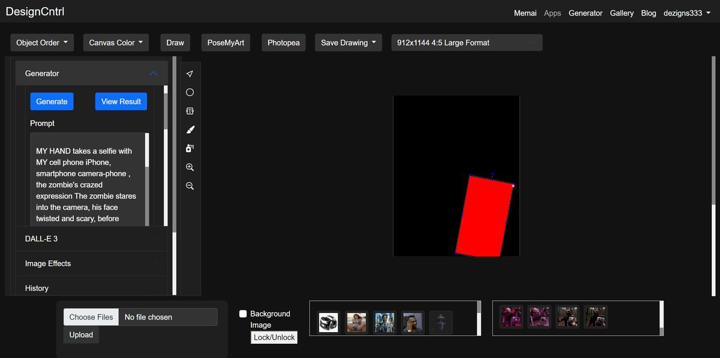This screenshot has height=358, width=720.
Task: Click the zoom in magnifier icon
Action: [x=190, y=167]
